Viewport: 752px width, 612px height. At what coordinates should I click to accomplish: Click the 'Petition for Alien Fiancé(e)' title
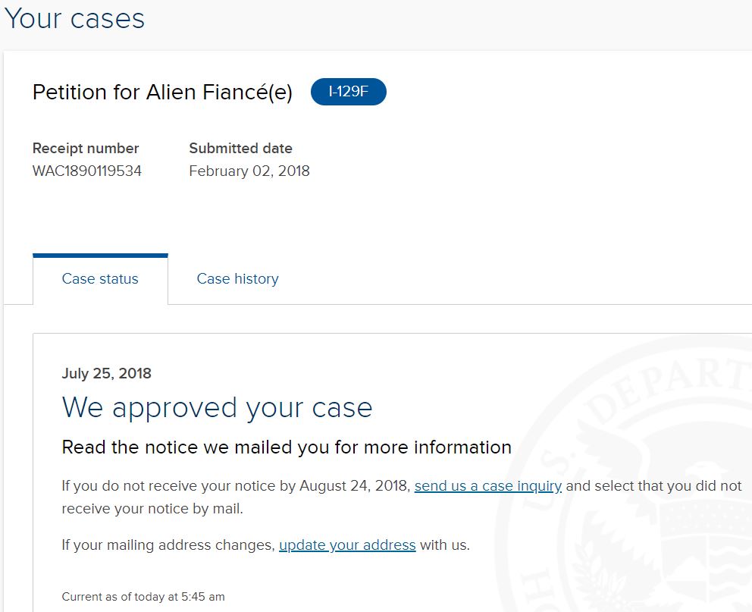(162, 92)
